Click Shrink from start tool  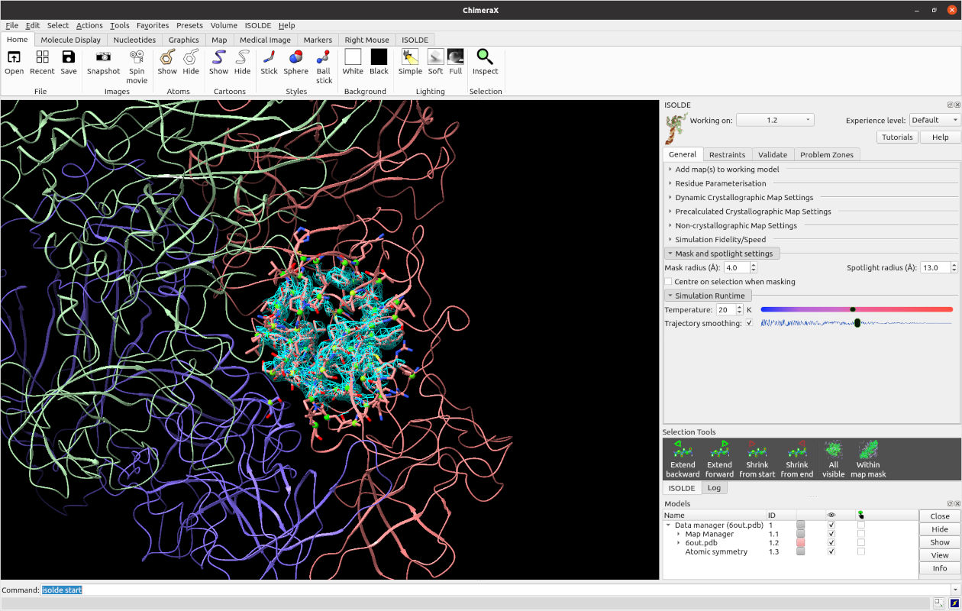click(757, 459)
